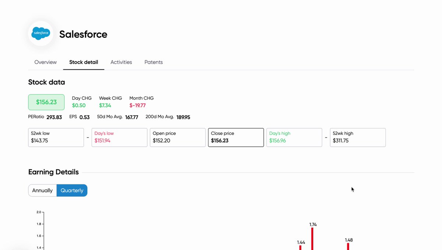Select the Stock detail tab
Screen dimensions: 442x250
84,62
